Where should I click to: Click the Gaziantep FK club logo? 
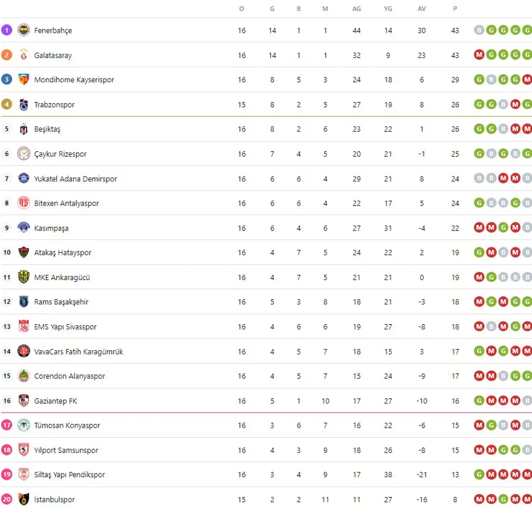click(24, 401)
